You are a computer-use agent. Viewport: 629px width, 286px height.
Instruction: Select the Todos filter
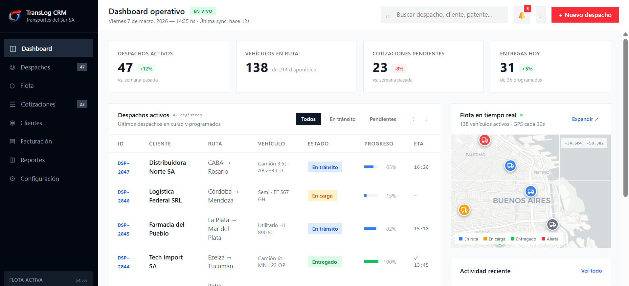click(x=308, y=119)
